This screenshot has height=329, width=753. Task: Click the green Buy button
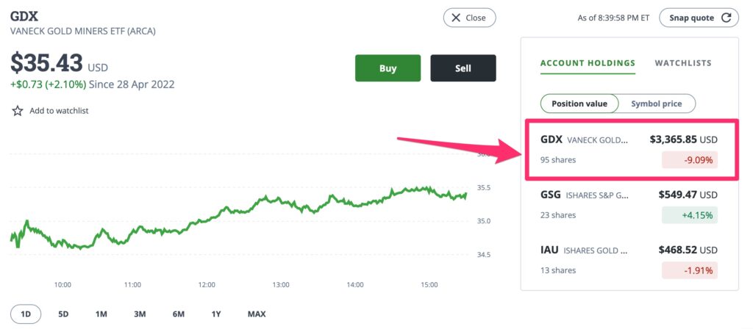tap(388, 68)
